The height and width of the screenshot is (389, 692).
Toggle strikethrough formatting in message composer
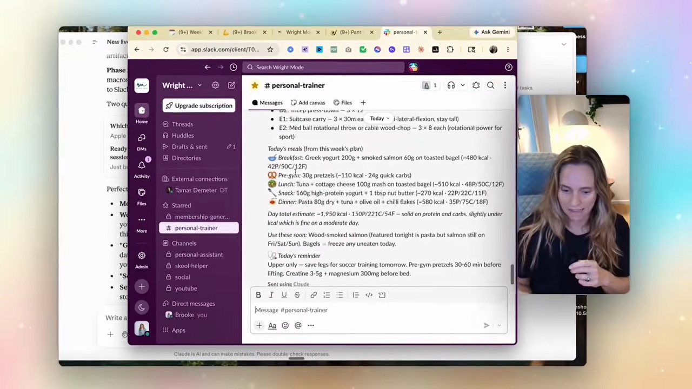(x=297, y=295)
